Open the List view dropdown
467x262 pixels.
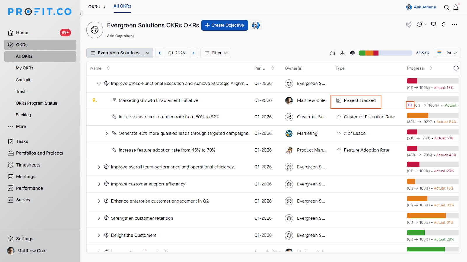[x=447, y=53]
